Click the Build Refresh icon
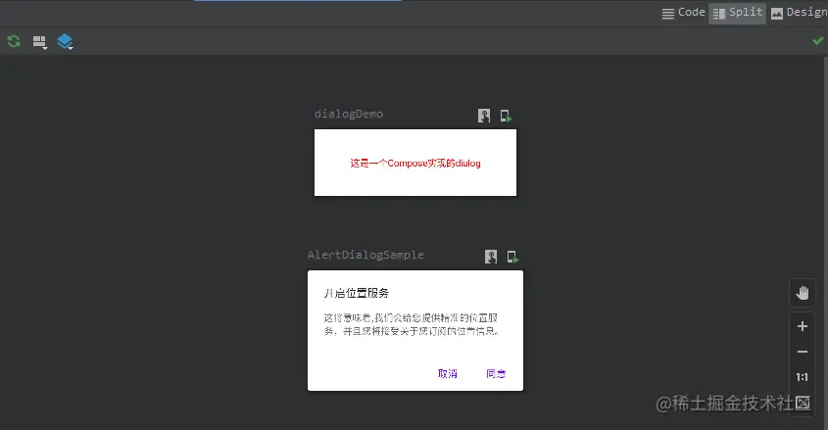The height and width of the screenshot is (430, 828). [x=14, y=41]
